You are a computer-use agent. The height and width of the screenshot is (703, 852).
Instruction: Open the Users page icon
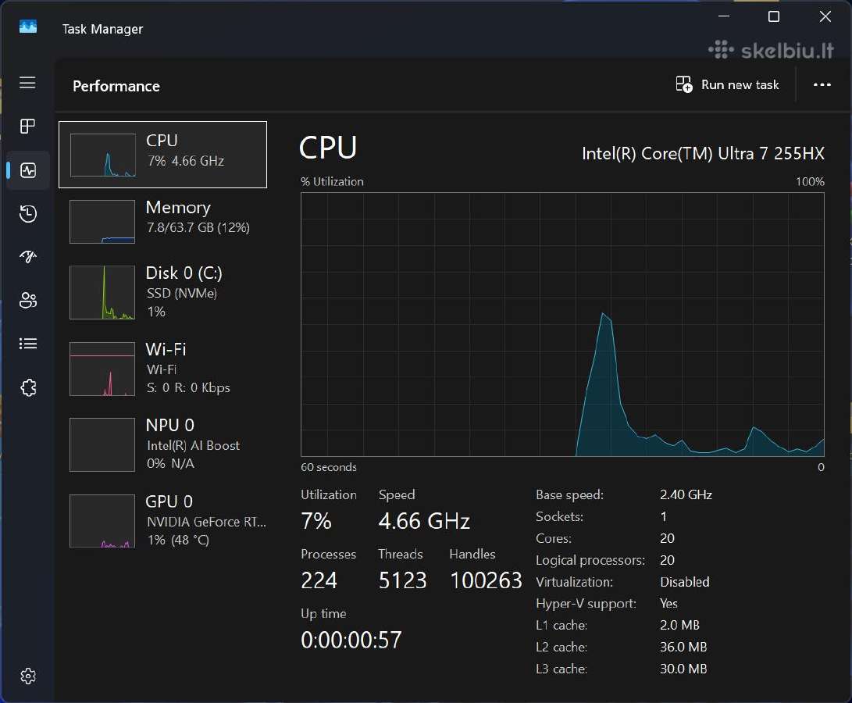click(27, 300)
